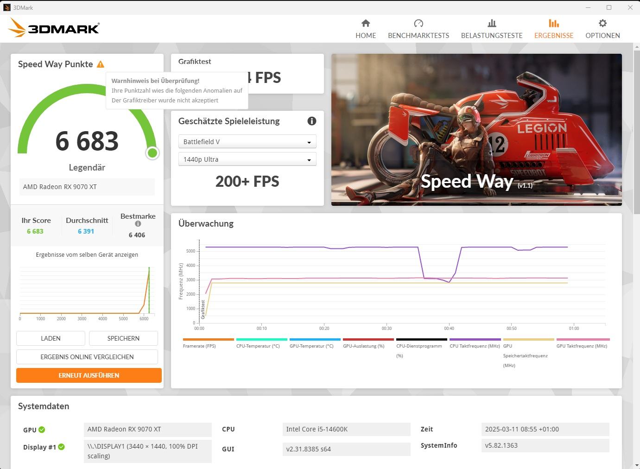Click 'Ergebnisse vom selben Gerät anzeigen' text
Screen dimensions: 640x469
87,254
